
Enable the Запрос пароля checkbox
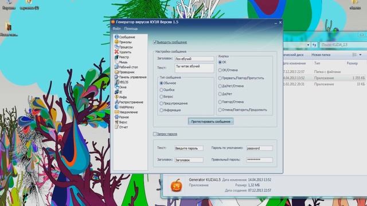point(155,134)
